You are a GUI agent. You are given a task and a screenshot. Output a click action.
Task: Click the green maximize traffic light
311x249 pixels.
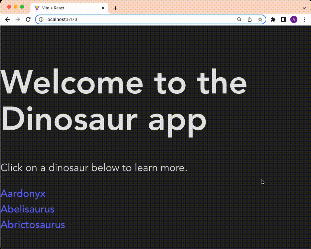[22, 6]
